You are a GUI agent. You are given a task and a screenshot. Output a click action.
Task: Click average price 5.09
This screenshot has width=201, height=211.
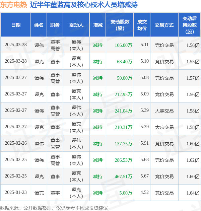point(145,94)
